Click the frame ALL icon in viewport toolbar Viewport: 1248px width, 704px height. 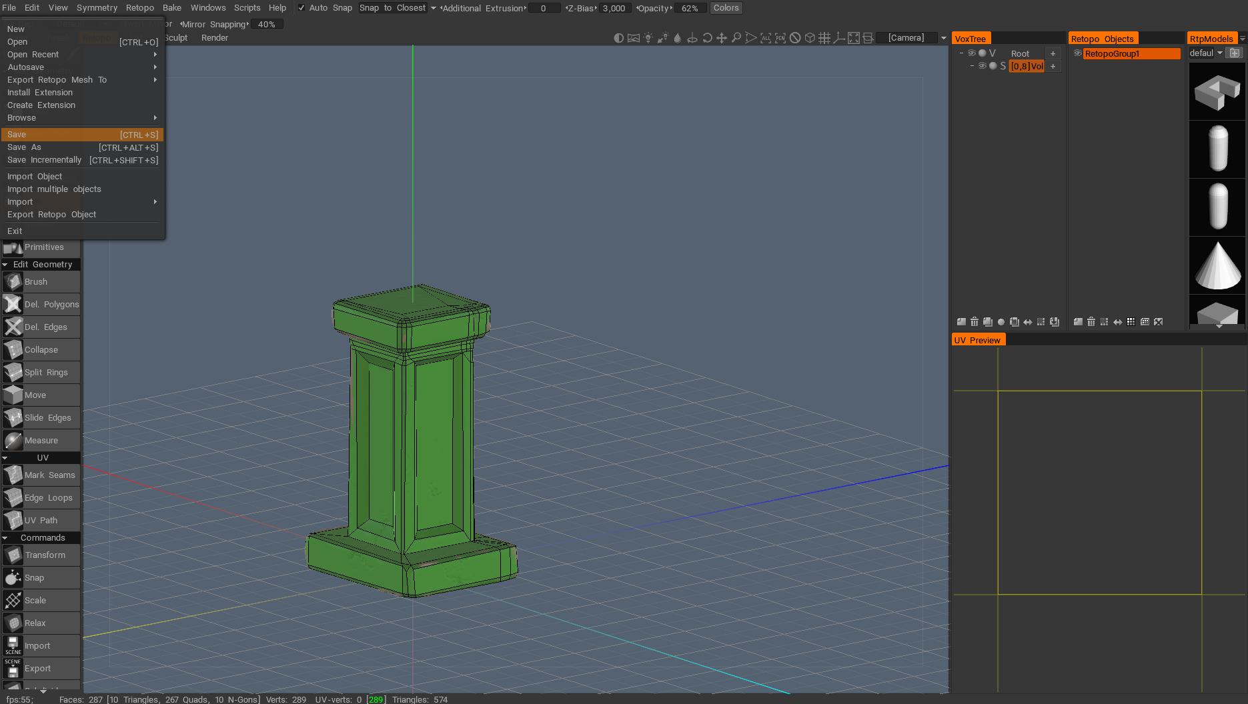tap(766, 38)
